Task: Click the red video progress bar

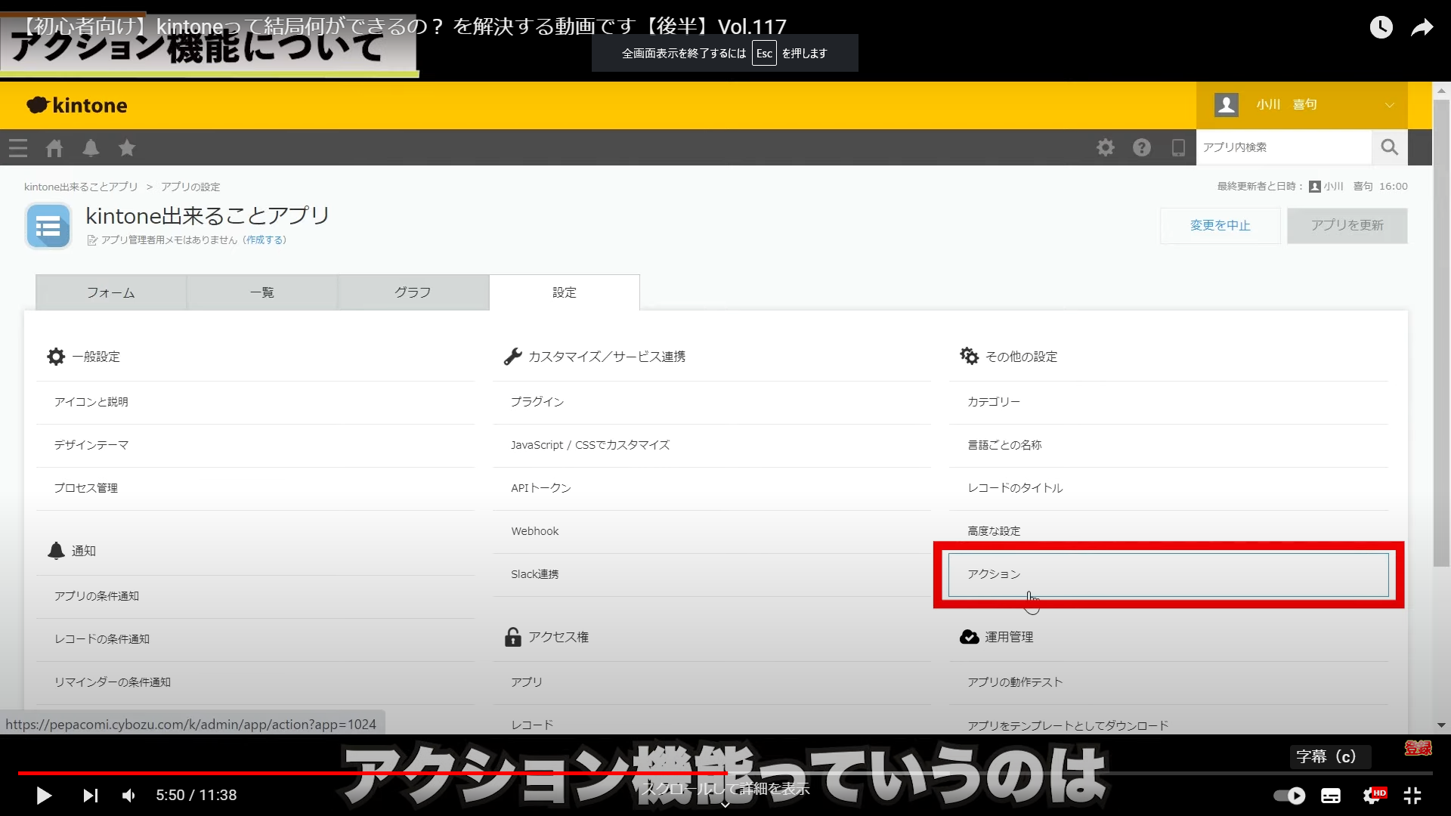Action: point(378,773)
